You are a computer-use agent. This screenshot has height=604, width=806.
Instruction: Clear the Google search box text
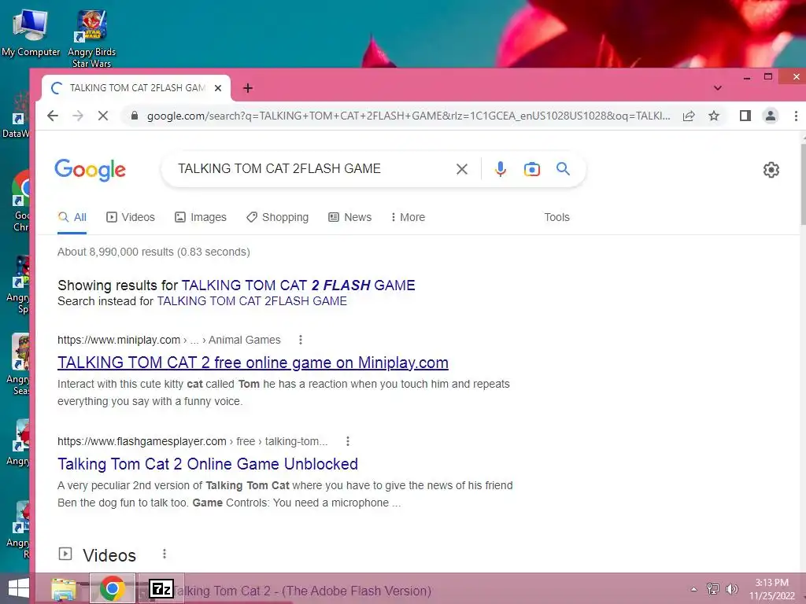tap(461, 169)
